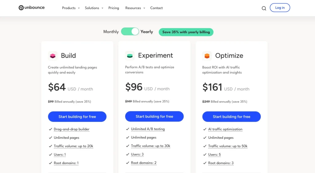This screenshot has height=173, width=315.
Task: Click the chevron next to Solutions
Action: coord(102,8)
